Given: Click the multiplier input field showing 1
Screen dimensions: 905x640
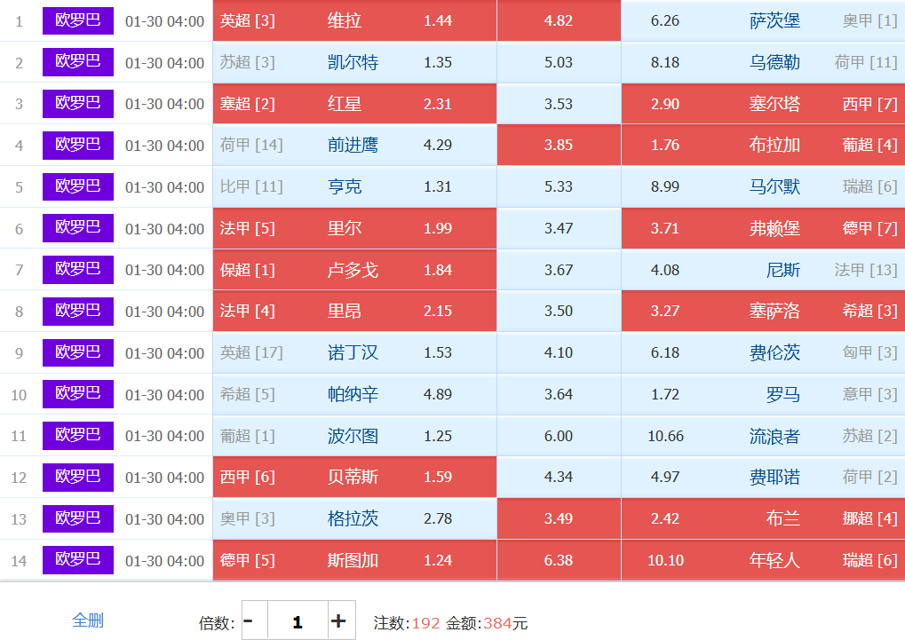Looking at the screenshot, I should (x=298, y=621).
